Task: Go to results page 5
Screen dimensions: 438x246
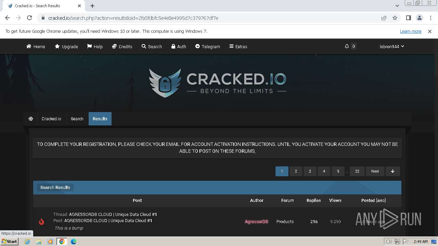Action: point(338,171)
